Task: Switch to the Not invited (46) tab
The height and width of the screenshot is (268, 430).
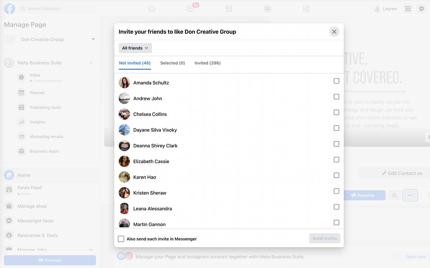Action: click(x=135, y=63)
